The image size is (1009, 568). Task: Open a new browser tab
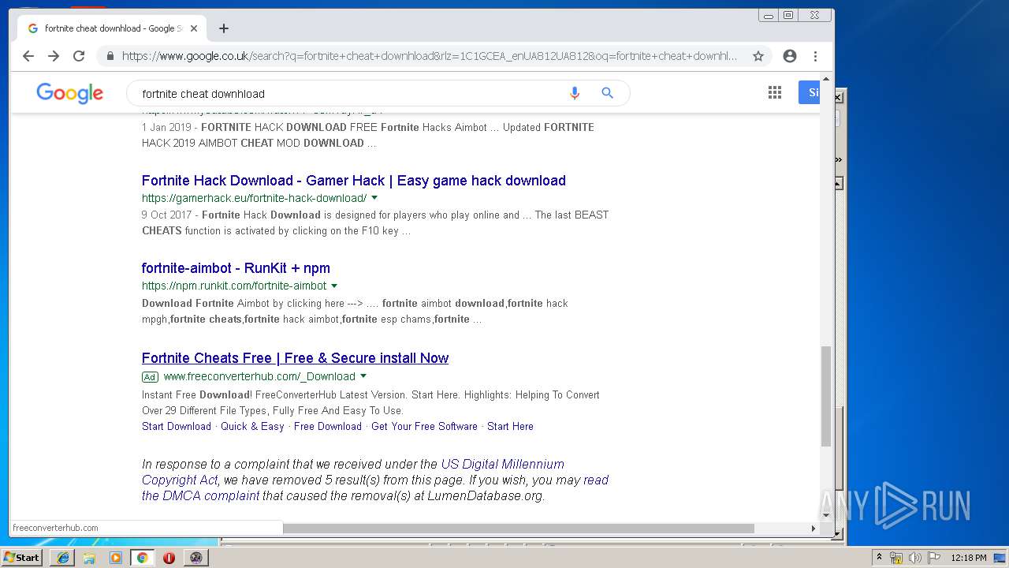click(x=224, y=28)
